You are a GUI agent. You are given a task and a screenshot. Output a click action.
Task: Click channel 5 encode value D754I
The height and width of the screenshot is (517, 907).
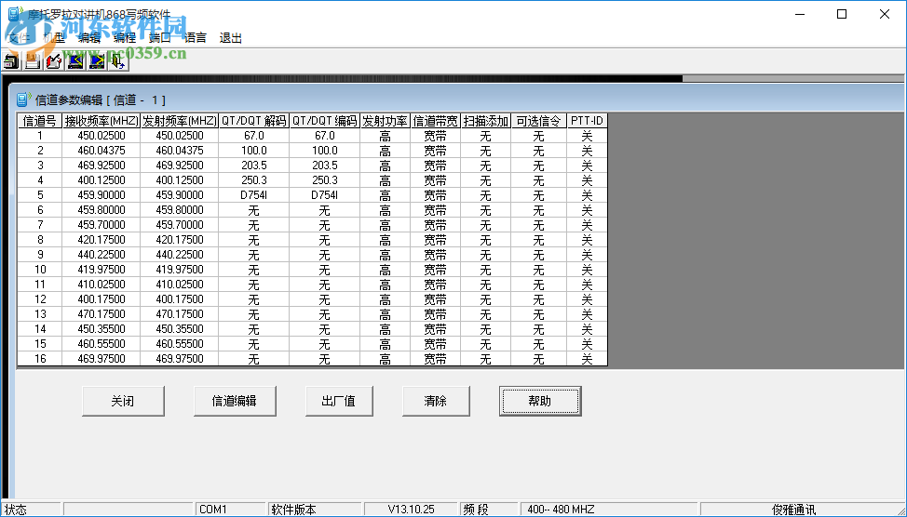point(324,195)
